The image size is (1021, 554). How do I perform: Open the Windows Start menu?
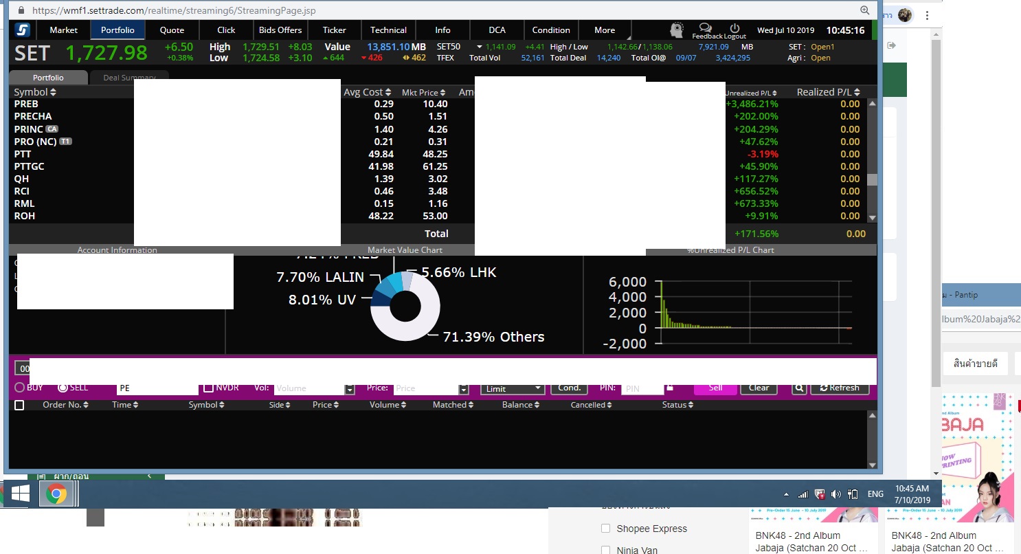(19, 494)
